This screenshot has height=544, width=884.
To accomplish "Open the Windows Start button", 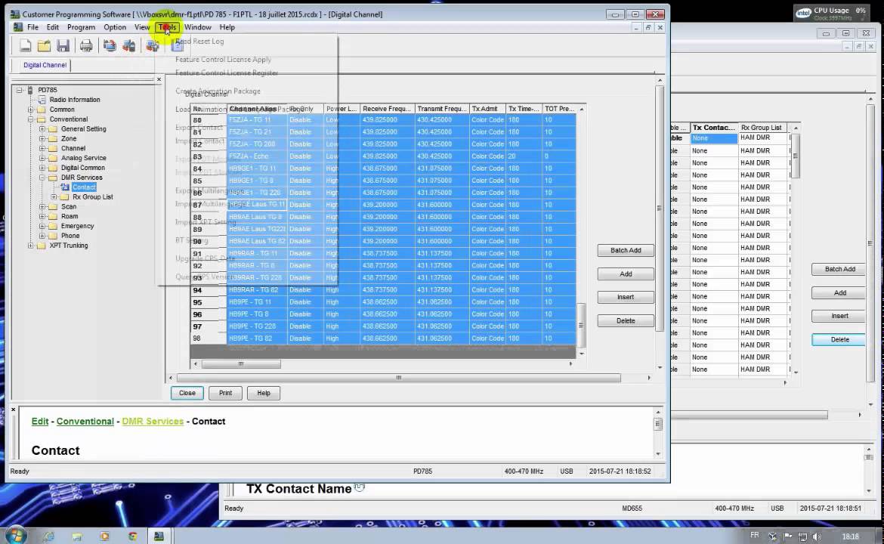I will (x=15, y=535).
